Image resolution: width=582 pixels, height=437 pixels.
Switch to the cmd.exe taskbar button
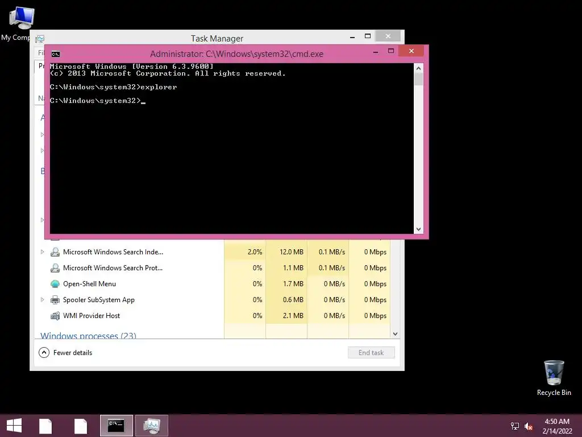[116, 426]
